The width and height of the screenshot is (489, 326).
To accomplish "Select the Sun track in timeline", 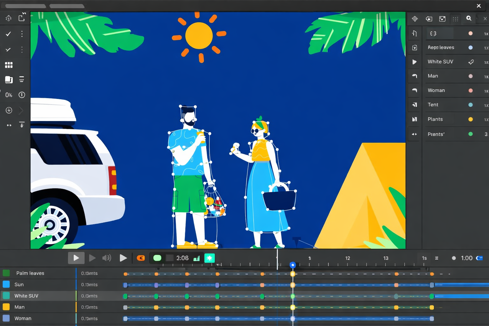I will coord(19,285).
